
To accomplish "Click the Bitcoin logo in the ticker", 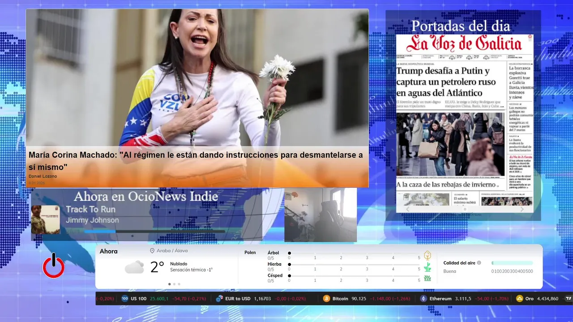I will tap(327, 299).
